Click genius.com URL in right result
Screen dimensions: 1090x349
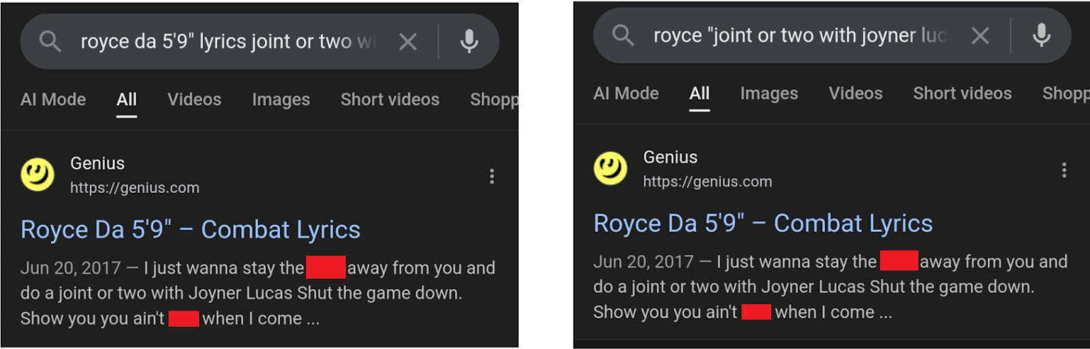point(708,181)
